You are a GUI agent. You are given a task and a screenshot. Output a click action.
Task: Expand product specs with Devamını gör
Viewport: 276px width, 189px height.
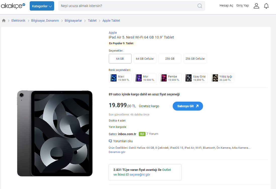(x=117, y=152)
